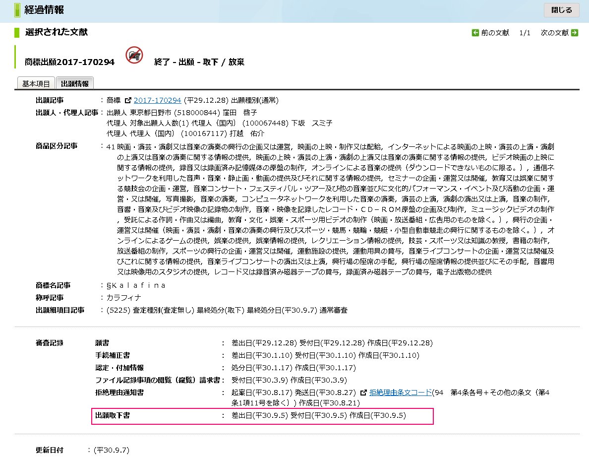Select the highlighted 出願取下書 row
Viewport: 589px width, 462px height.
(223, 417)
